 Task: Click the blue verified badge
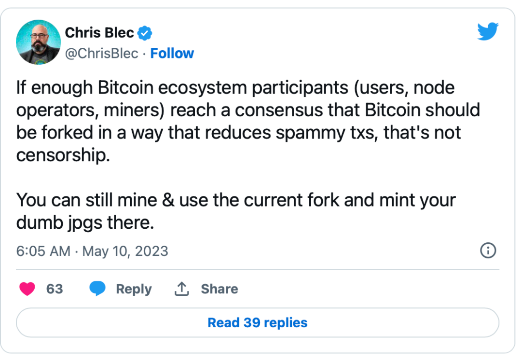[x=145, y=33]
